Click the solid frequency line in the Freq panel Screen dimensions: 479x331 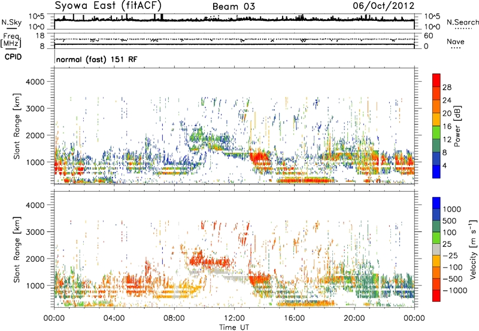click(234, 44)
